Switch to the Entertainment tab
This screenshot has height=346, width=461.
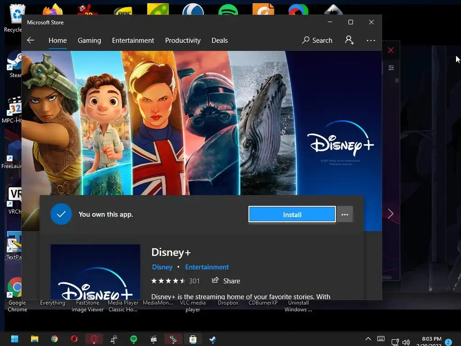133,40
